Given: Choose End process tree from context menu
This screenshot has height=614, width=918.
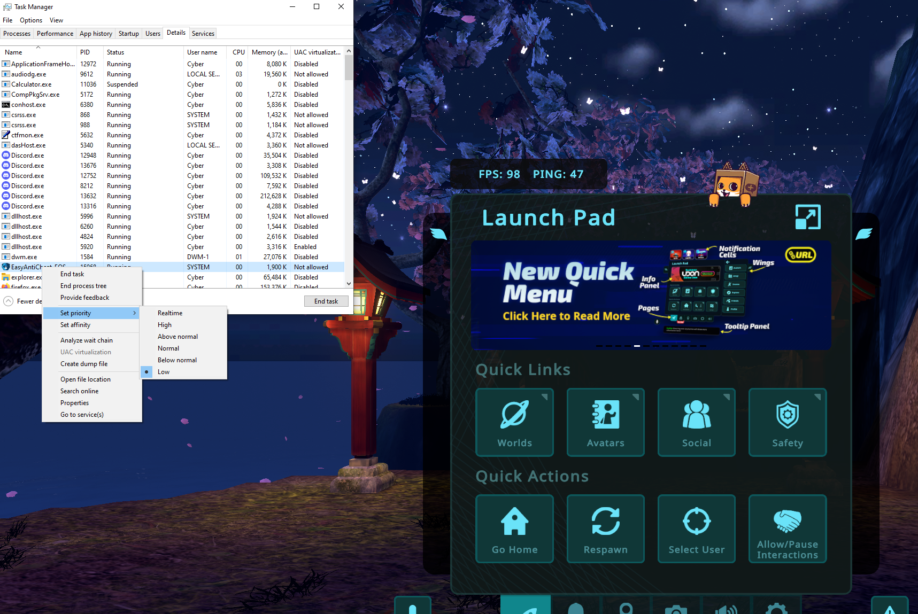Looking at the screenshot, I should point(91,286).
